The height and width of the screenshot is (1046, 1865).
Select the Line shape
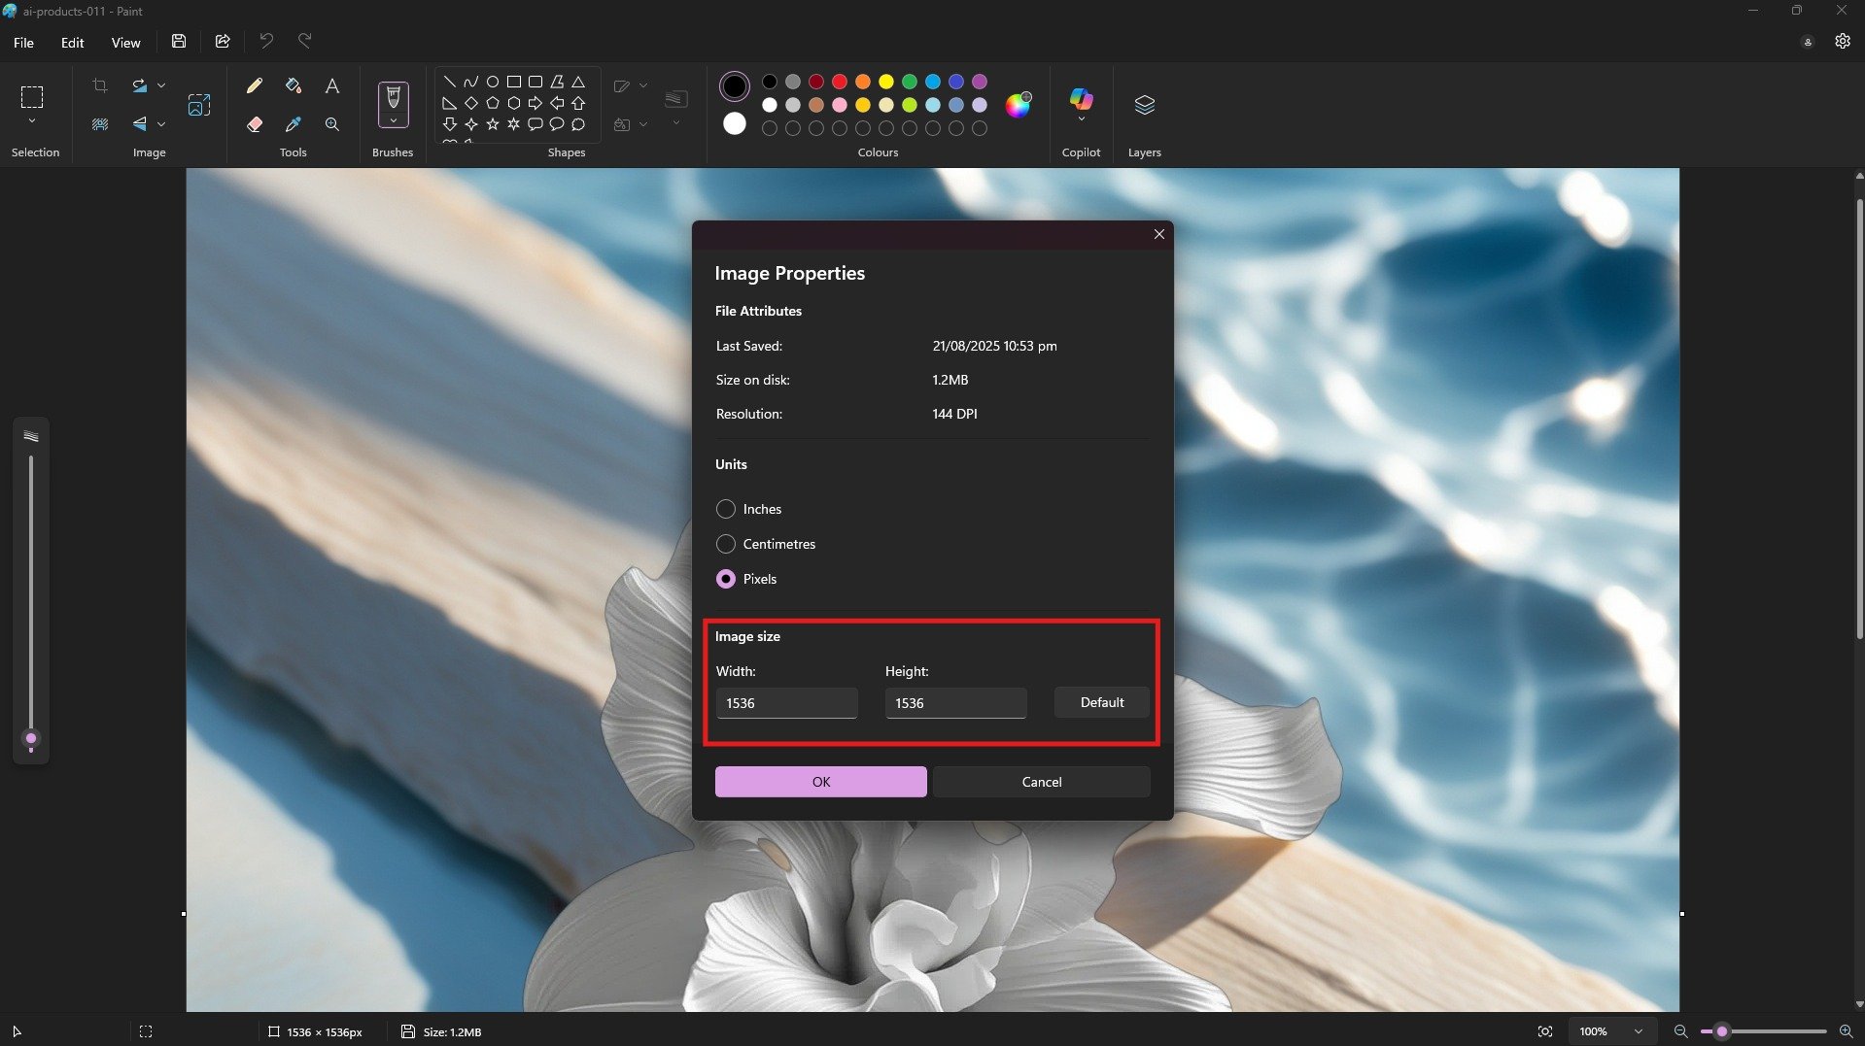[449, 82]
